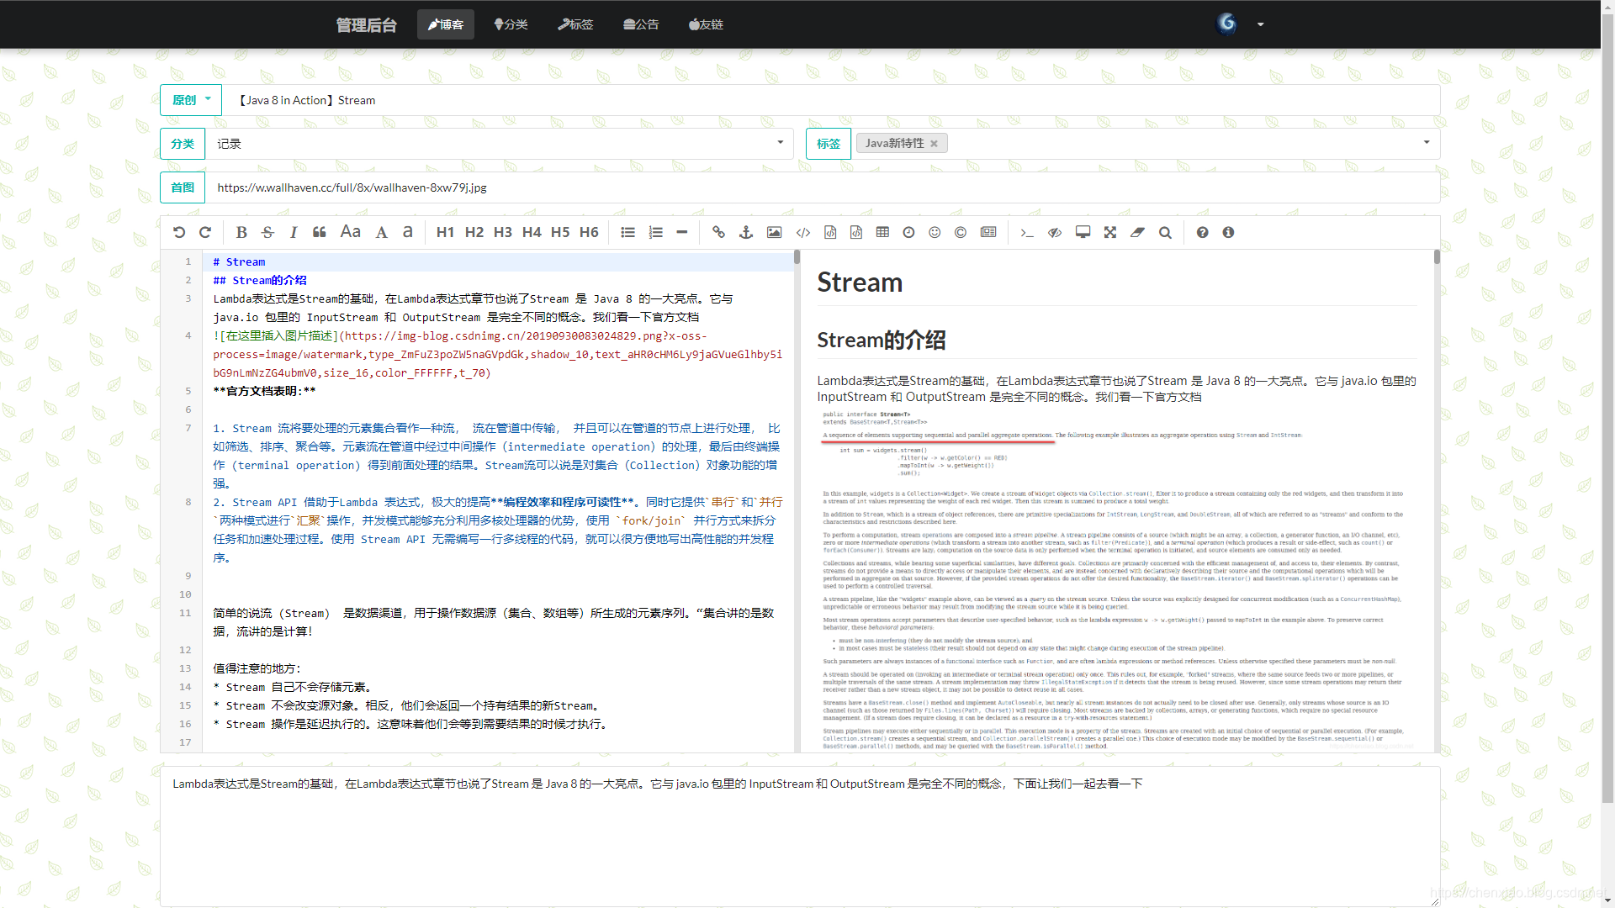Toggle fullscreen editing mode
1615x908 pixels.
pos(1110,233)
